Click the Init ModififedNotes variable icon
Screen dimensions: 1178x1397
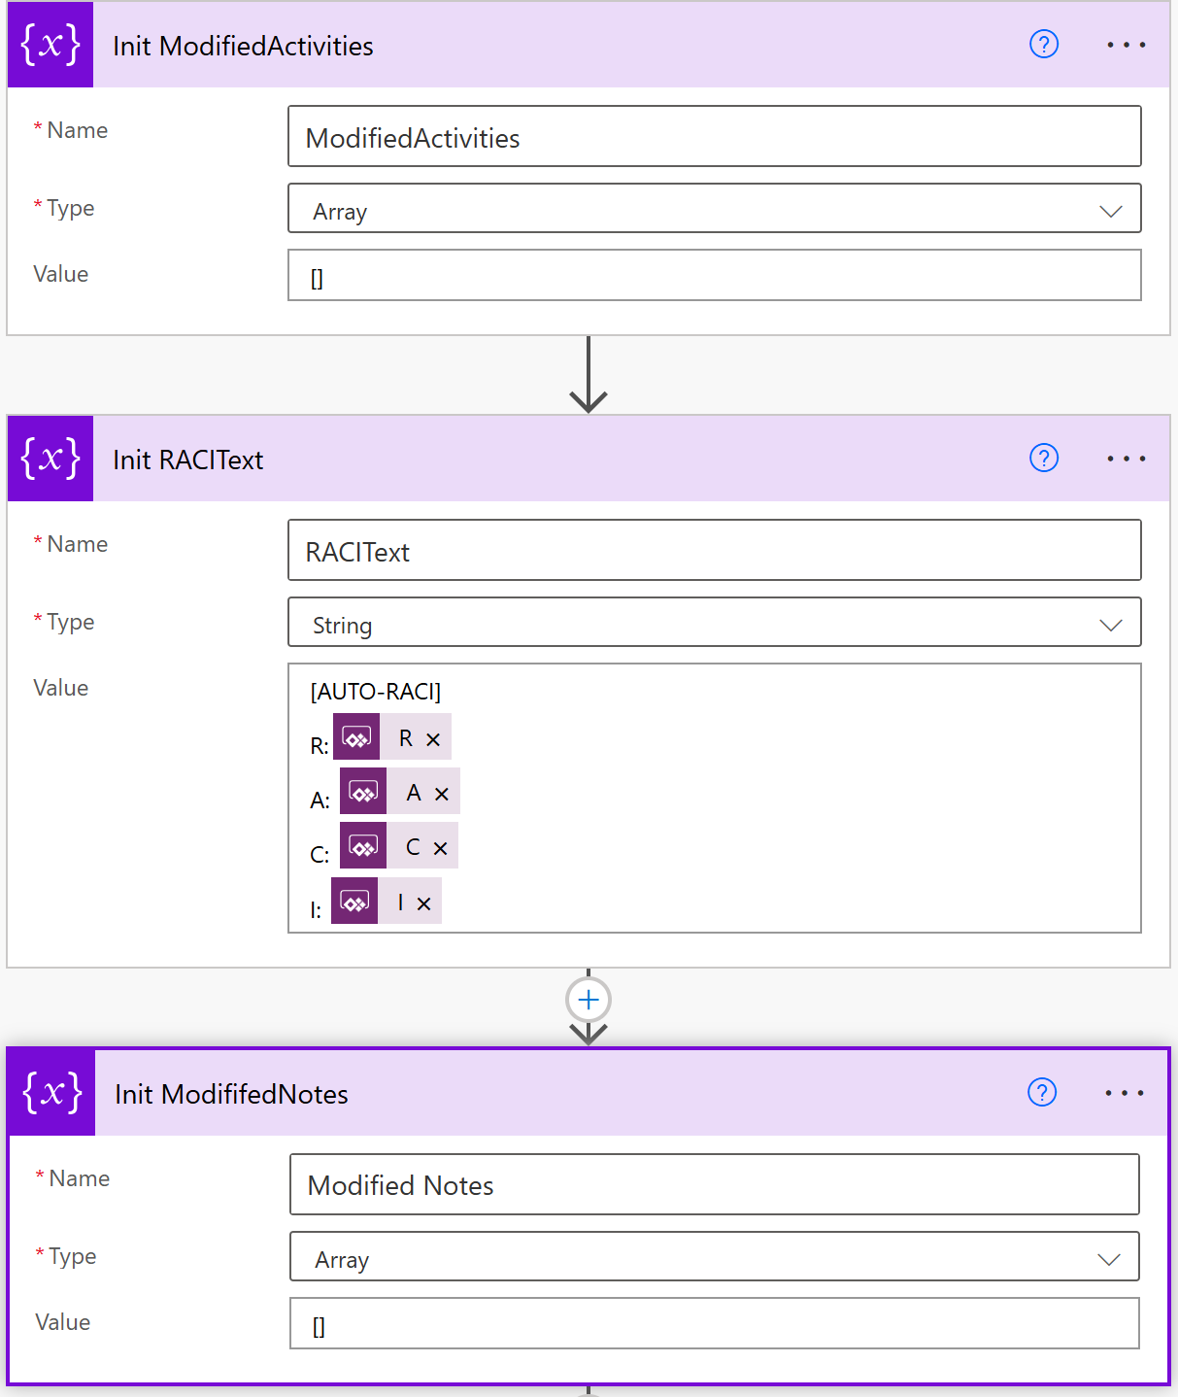52,1093
